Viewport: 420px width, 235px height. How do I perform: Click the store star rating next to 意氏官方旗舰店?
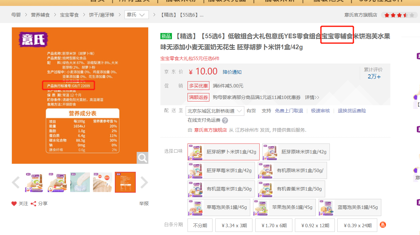click(x=399, y=15)
